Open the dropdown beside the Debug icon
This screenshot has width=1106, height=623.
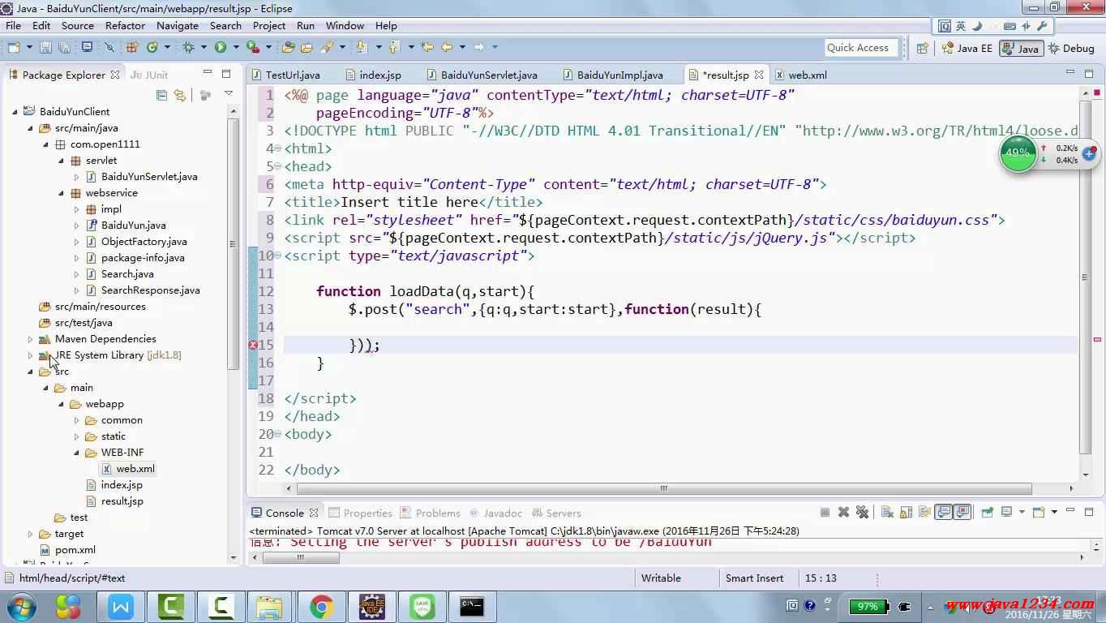point(204,48)
